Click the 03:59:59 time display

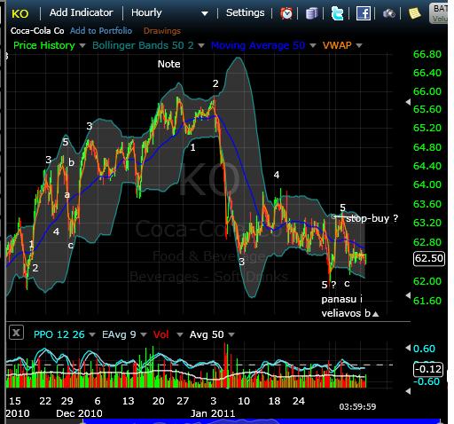pyautogui.click(x=357, y=407)
